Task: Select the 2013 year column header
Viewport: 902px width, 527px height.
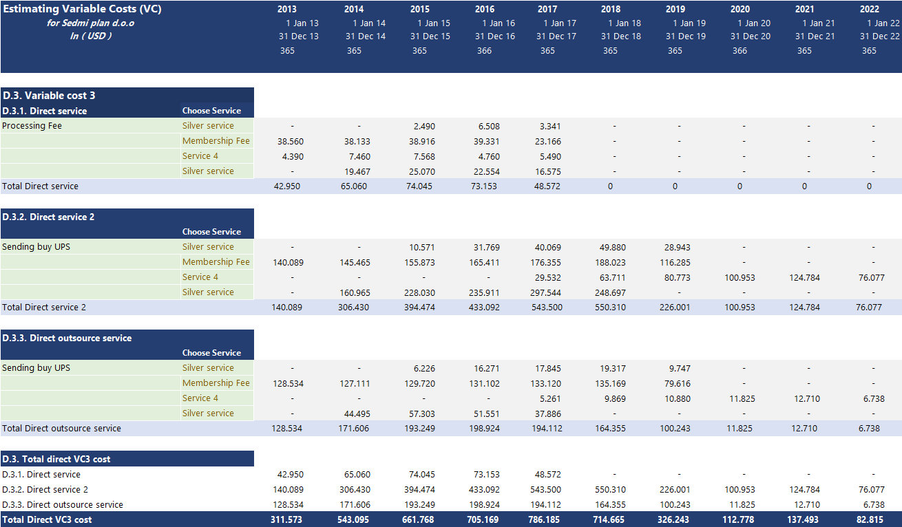Action: 287,10
